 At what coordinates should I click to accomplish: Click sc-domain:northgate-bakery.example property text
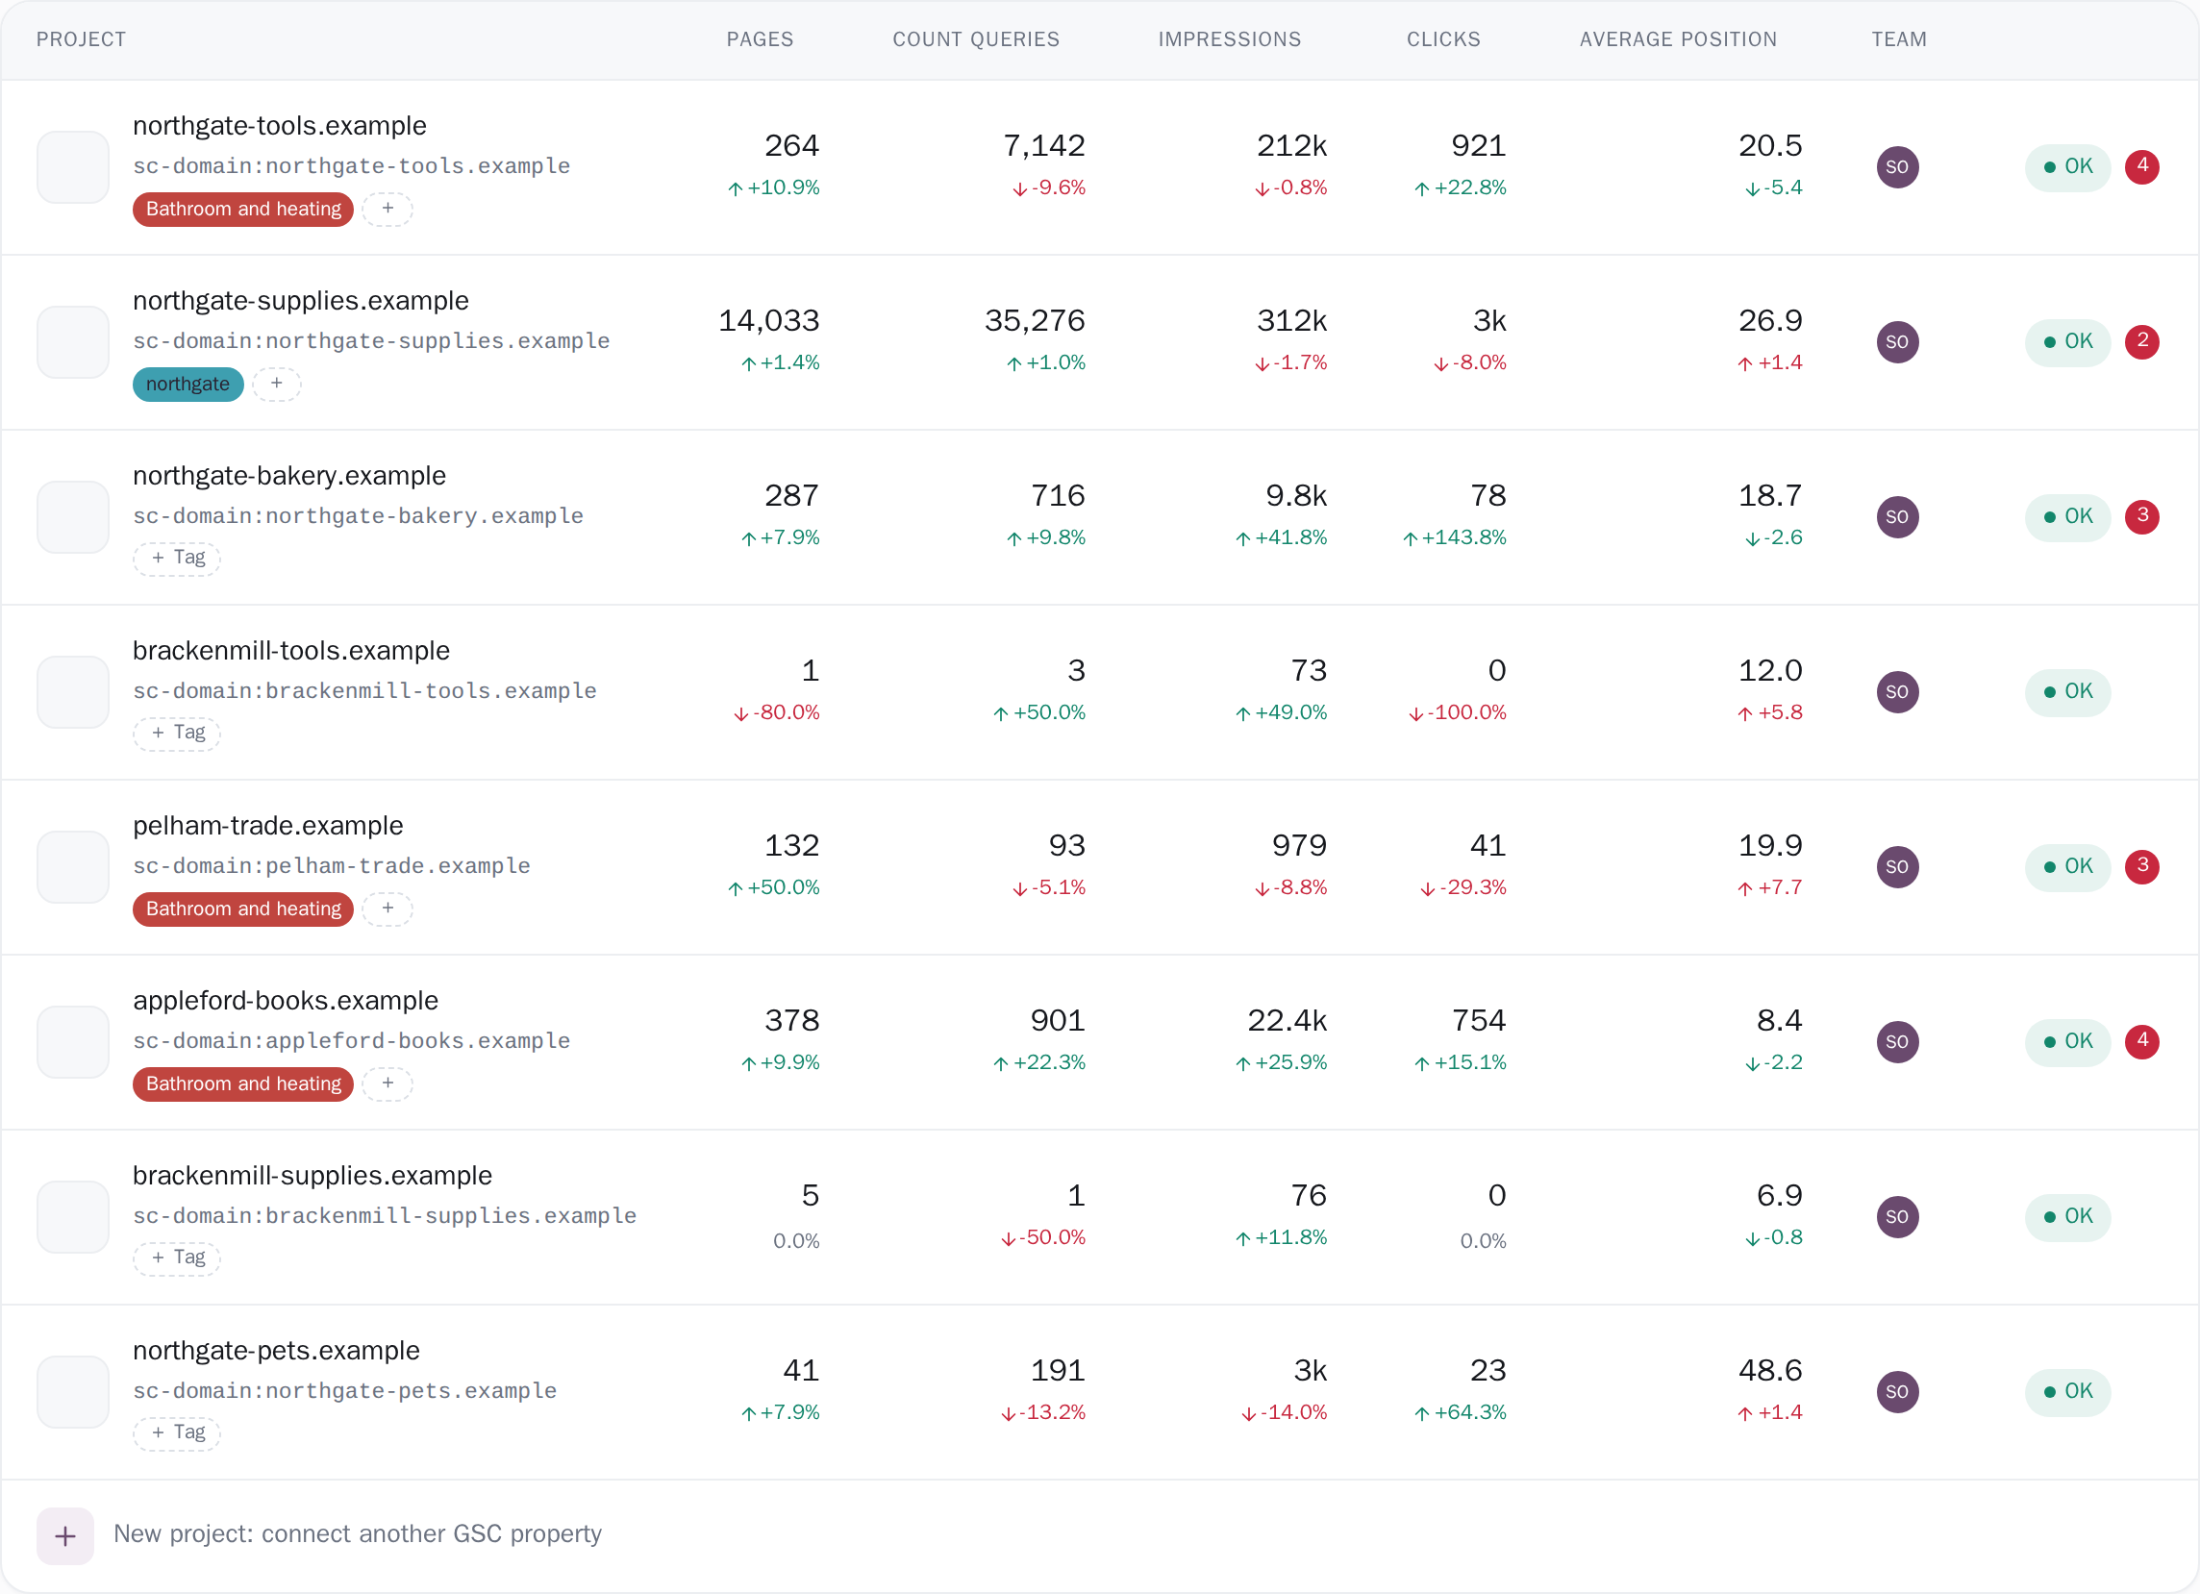coord(358,516)
